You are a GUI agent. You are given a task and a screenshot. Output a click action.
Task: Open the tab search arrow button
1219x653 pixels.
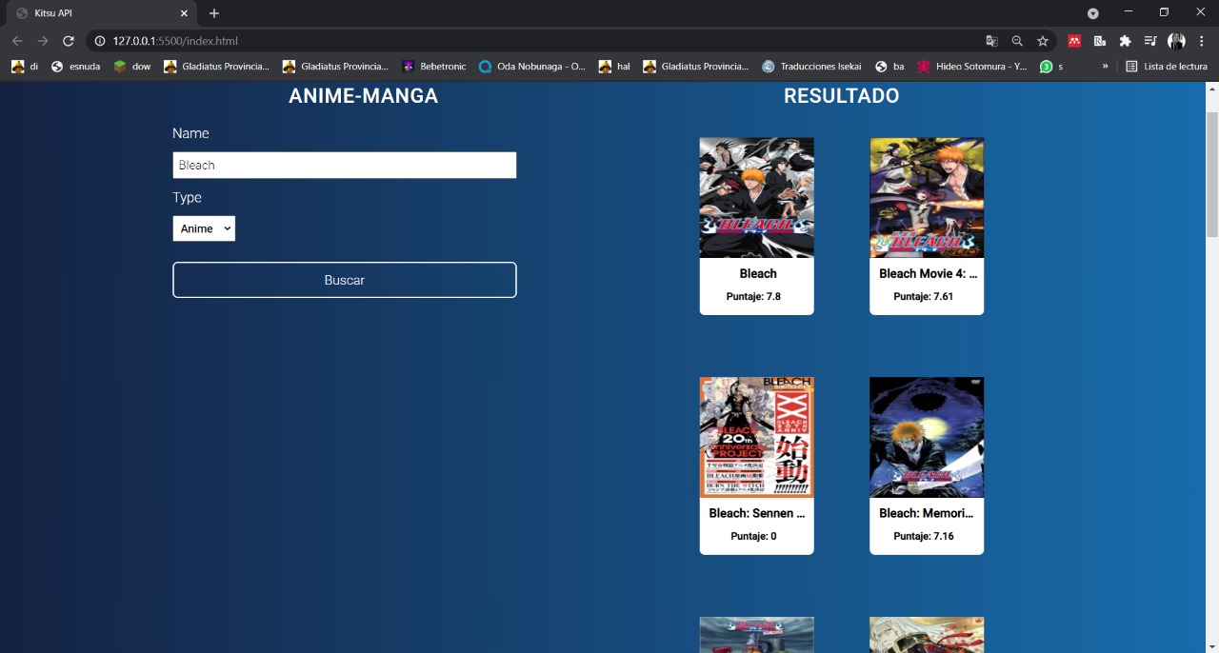1093,13
